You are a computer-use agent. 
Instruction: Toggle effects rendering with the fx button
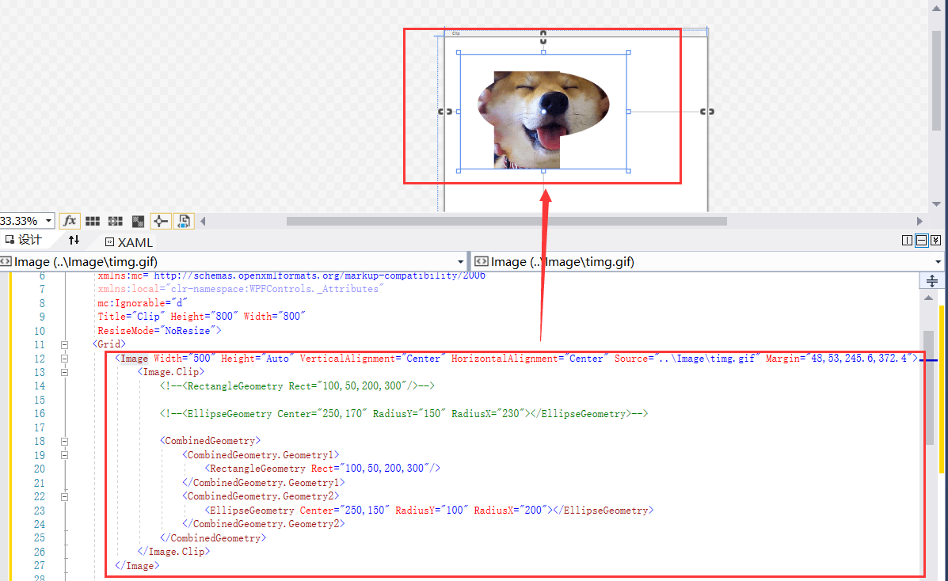pos(69,220)
